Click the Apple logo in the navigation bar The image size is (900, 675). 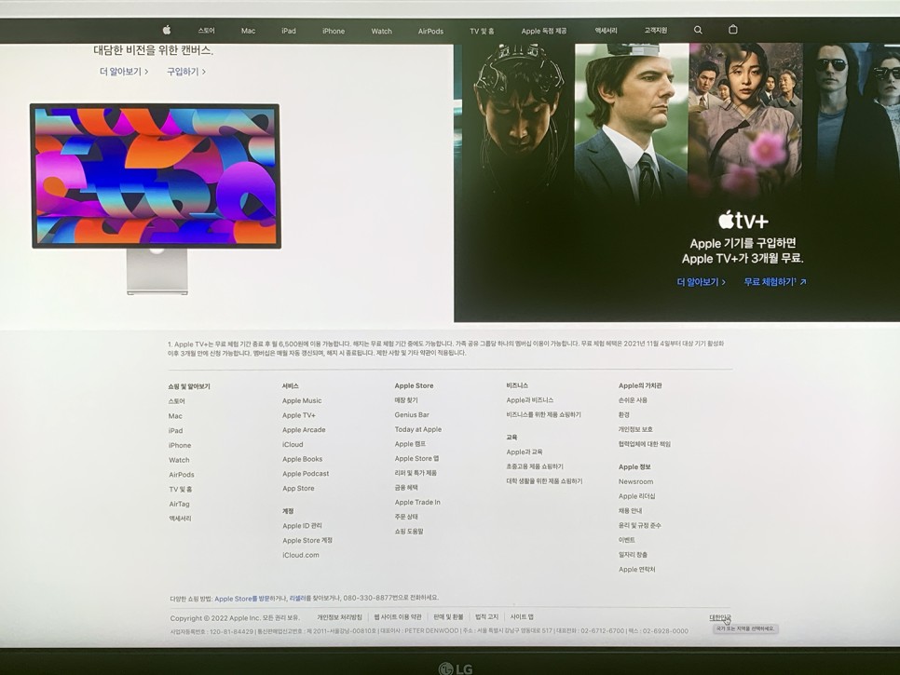click(x=167, y=30)
